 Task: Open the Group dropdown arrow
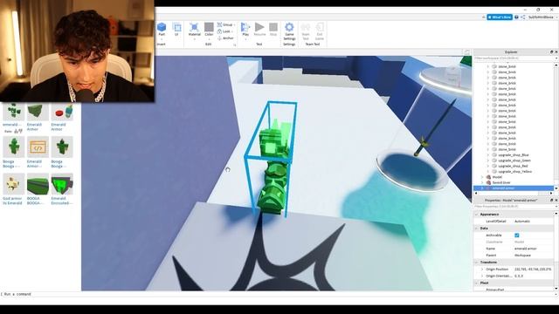(x=235, y=25)
